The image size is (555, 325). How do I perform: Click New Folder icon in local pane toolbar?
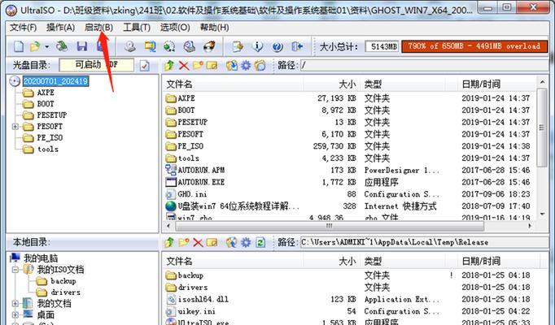(x=184, y=242)
